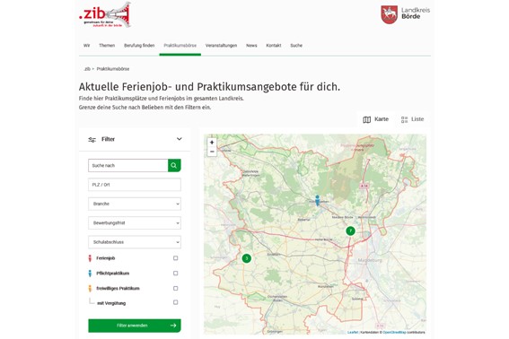The height and width of the screenshot is (339, 509).
Task: Focus the Suche nach input field
Action: [x=128, y=165]
